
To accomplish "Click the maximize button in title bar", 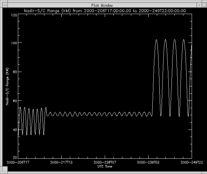I will pos(203,5).
